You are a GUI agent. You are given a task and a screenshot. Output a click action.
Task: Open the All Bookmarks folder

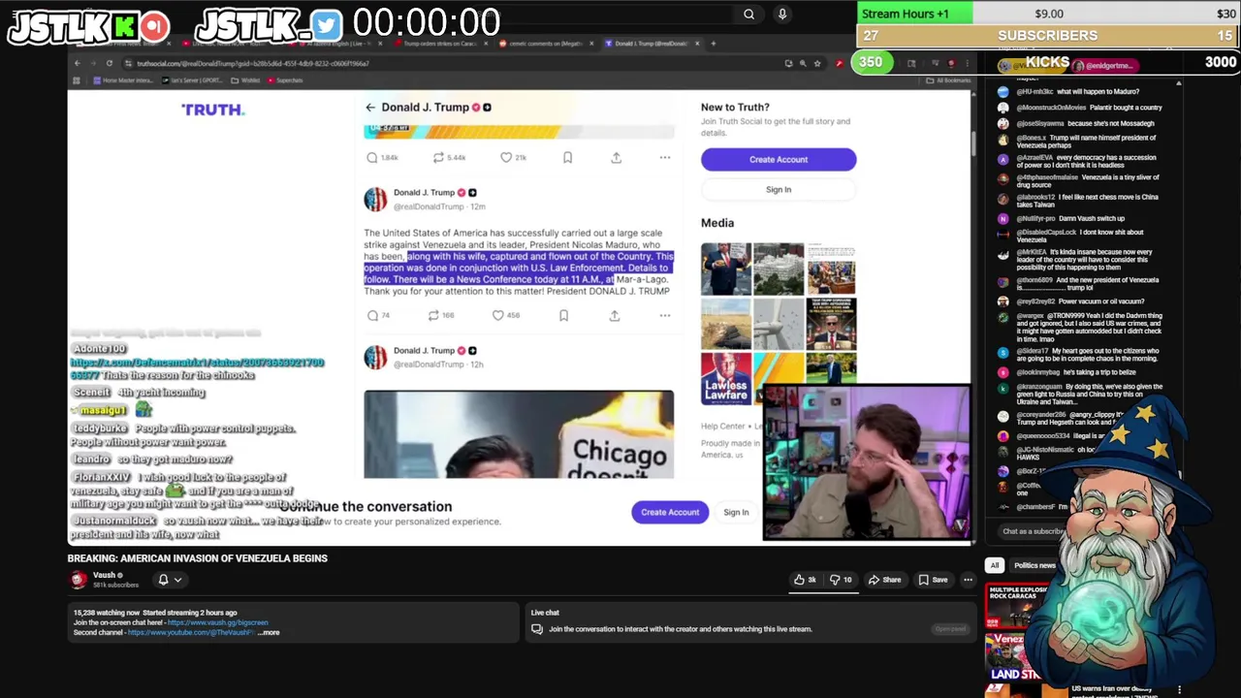[948, 80]
